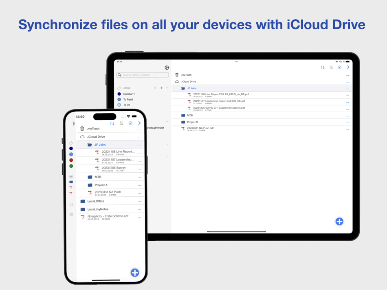
Task: Open Noteplicity - Erste Schritte.pdf on iPhone
Action: point(110,217)
